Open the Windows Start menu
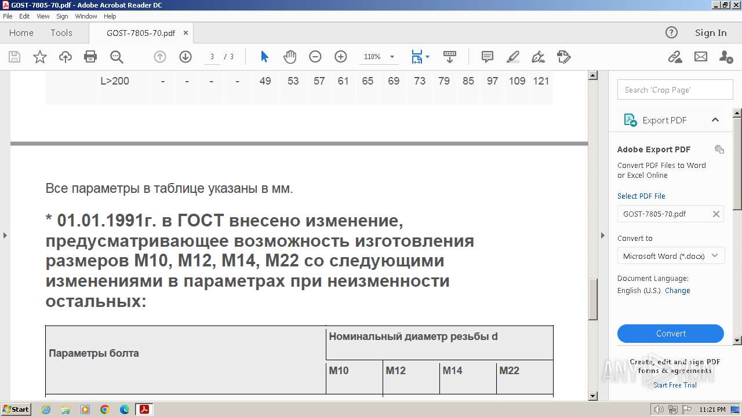The height and width of the screenshot is (417, 742). tap(16, 409)
